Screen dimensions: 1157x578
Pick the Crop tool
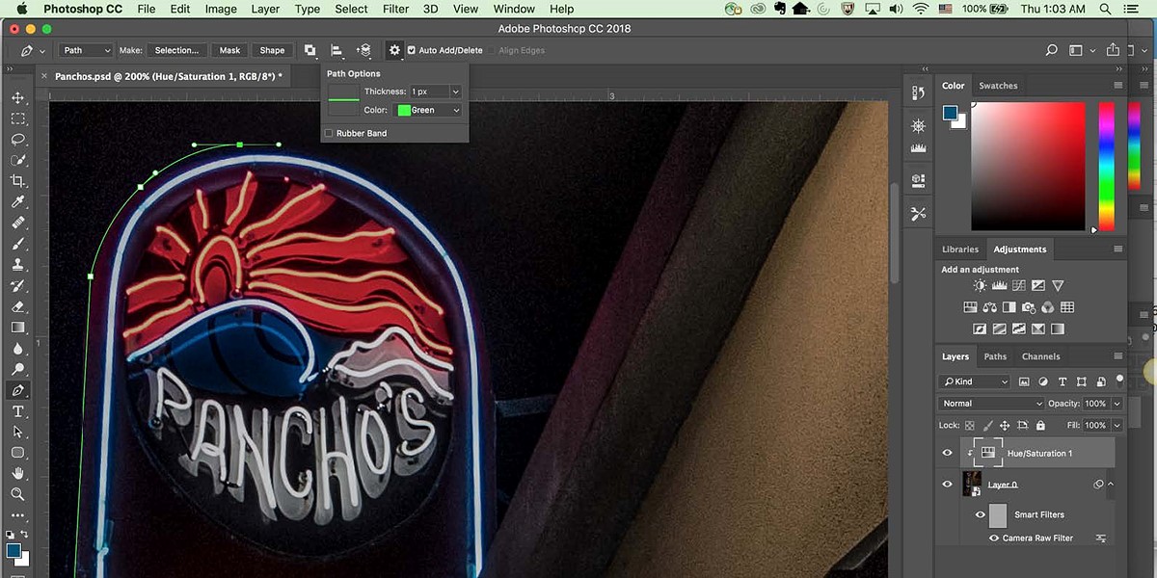pyautogui.click(x=17, y=181)
